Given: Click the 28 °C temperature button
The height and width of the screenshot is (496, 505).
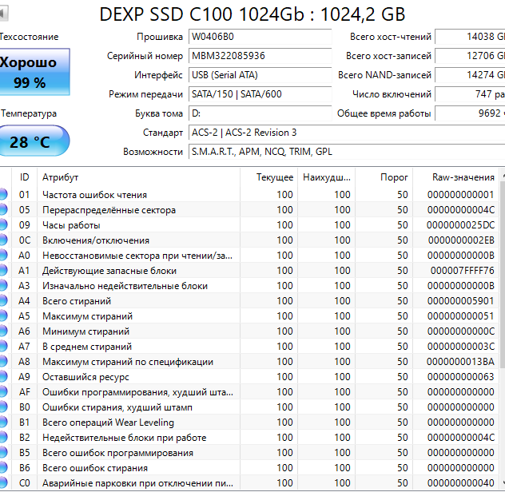Looking at the screenshot, I should [x=34, y=141].
